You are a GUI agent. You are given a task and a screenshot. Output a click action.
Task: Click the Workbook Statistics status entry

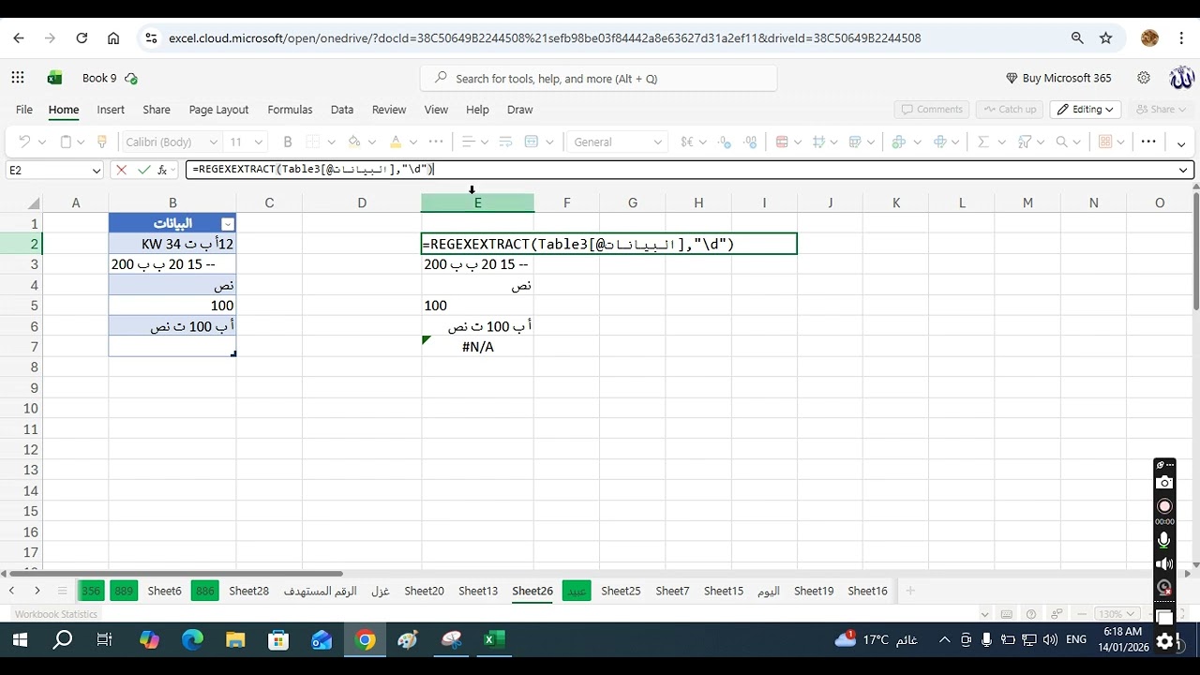[55, 614]
